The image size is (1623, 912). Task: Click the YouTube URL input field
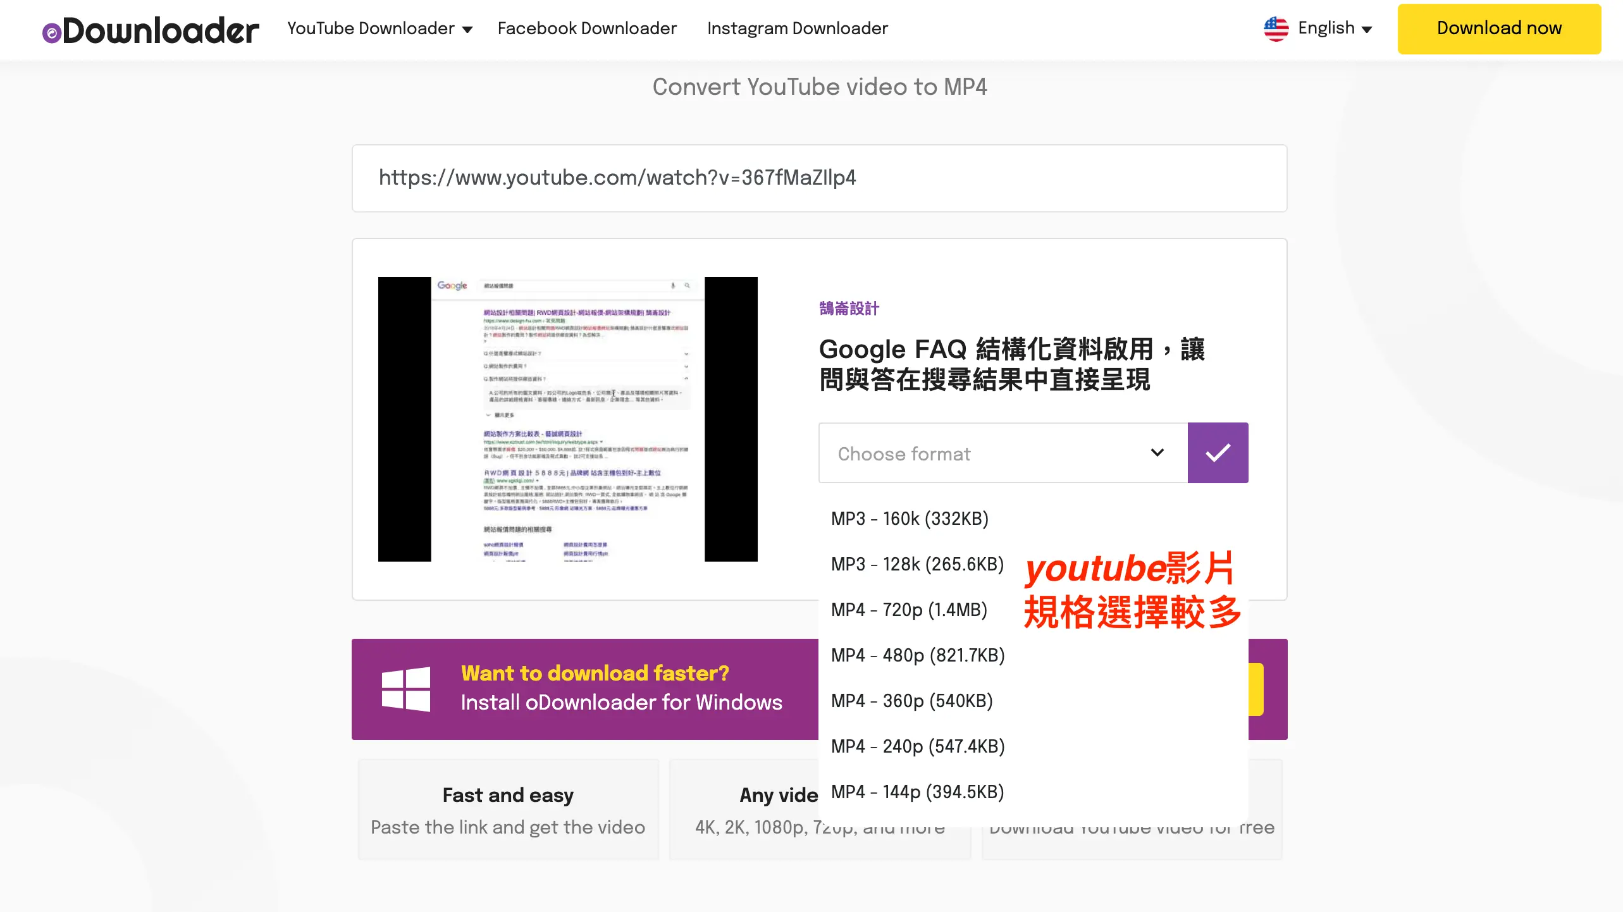(x=820, y=178)
